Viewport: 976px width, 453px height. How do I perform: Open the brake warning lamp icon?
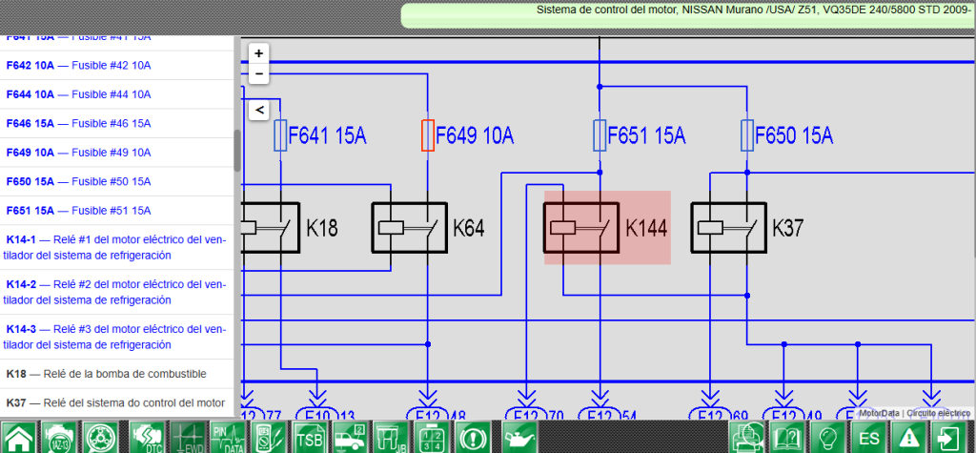(x=473, y=438)
